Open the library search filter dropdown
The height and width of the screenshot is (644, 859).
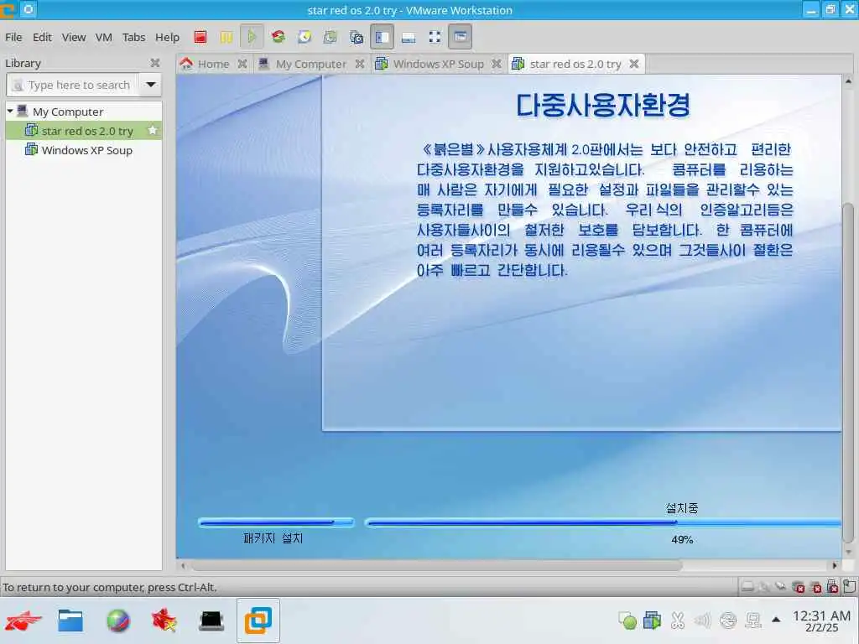coord(151,85)
